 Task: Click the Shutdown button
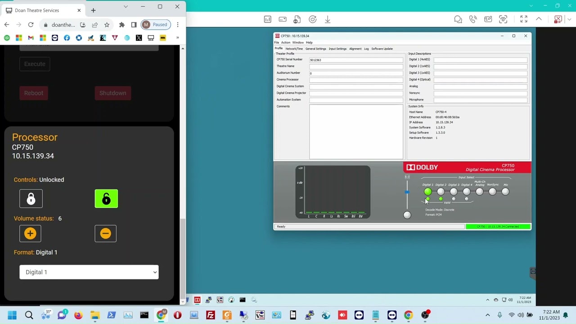click(113, 93)
